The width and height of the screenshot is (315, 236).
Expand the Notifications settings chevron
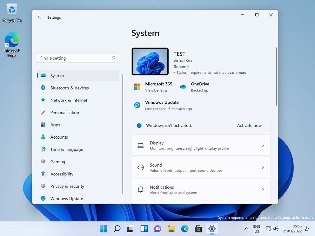pyautogui.click(x=263, y=189)
